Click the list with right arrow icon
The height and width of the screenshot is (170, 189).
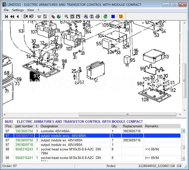[x=31, y=17]
